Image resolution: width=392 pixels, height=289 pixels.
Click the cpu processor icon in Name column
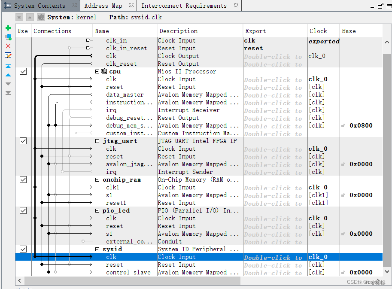click(104, 71)
